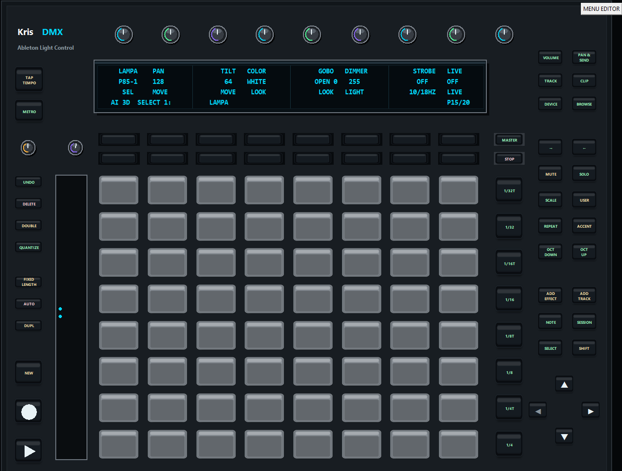Click the round record button
The image size is (622, 471).
click(x=29, y=412)
